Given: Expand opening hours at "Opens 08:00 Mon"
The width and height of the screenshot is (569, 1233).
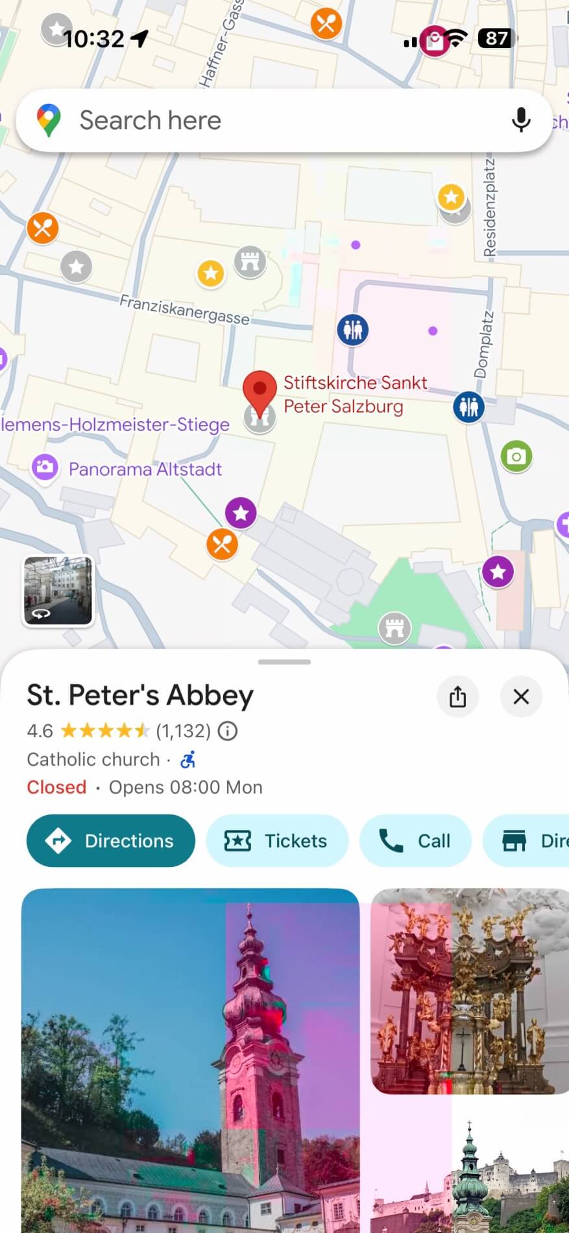Looking at the screenshot, I should [x=185, y=787].
